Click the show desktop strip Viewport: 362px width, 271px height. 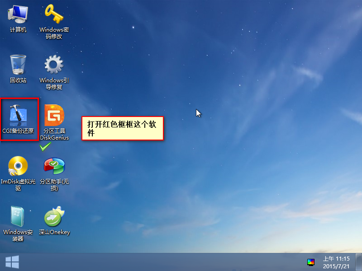(x=359, y=262)
